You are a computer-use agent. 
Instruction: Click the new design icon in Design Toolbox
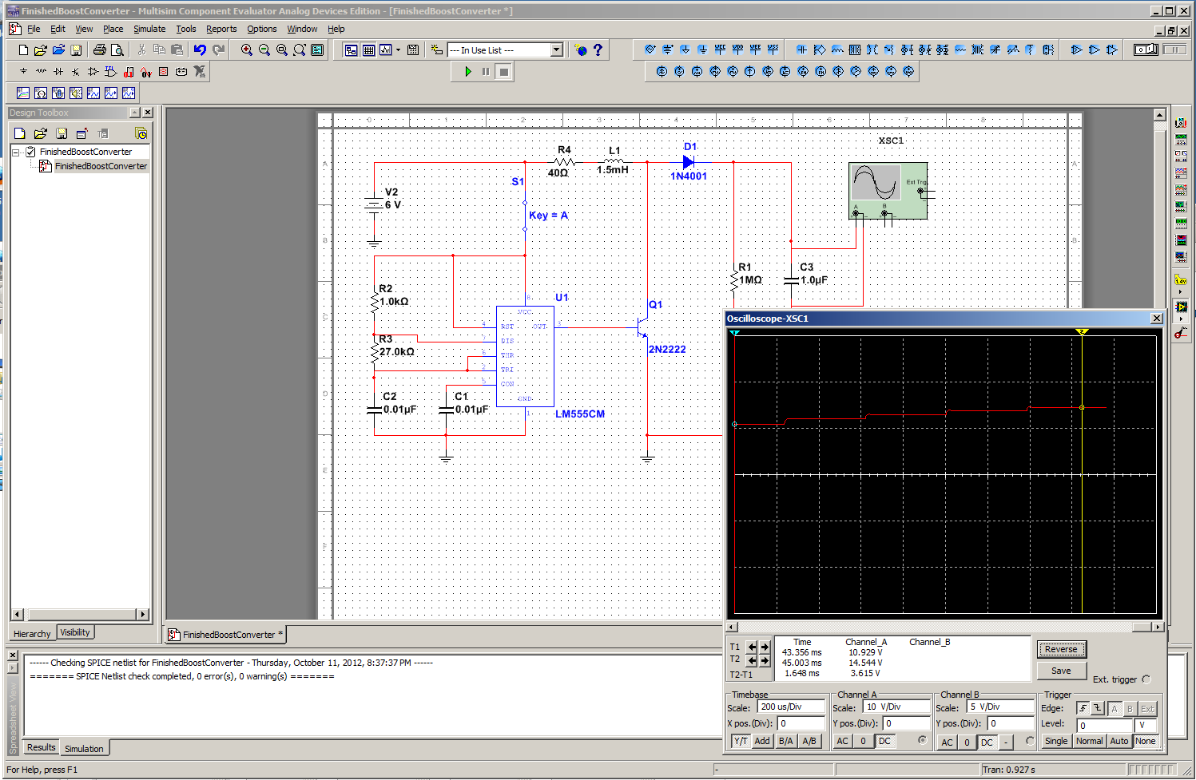[20, 133]
